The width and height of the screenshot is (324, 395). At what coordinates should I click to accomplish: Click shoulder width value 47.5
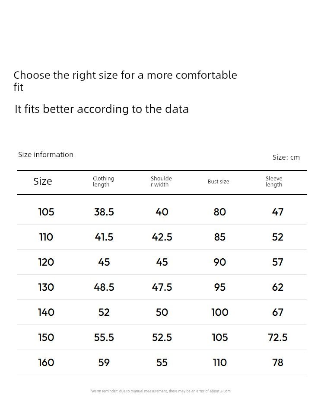coord(162,287)
